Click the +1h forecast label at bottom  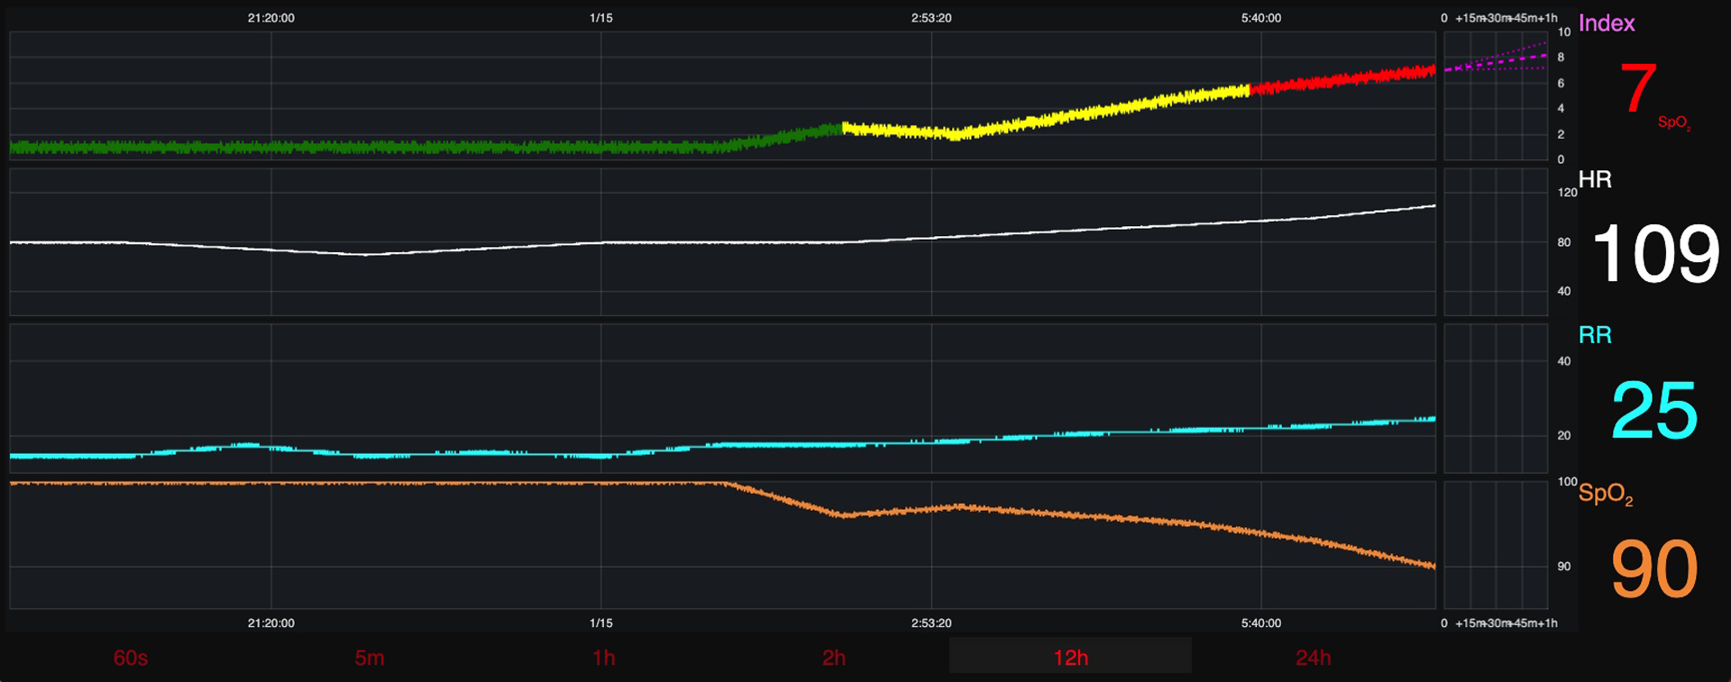click(1548, 623)
